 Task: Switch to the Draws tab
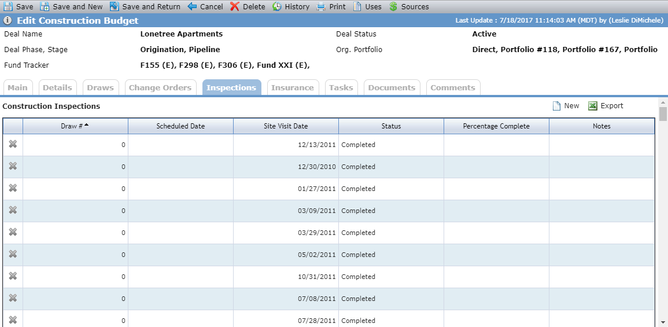[x=101, y=87]
